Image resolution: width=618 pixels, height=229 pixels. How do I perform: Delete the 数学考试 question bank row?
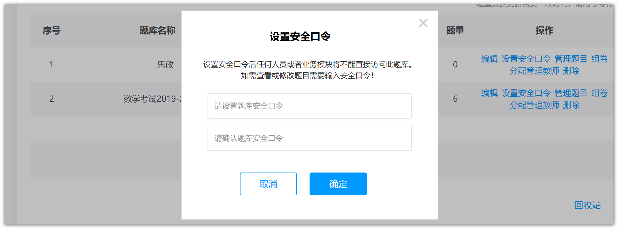(571, 105)
